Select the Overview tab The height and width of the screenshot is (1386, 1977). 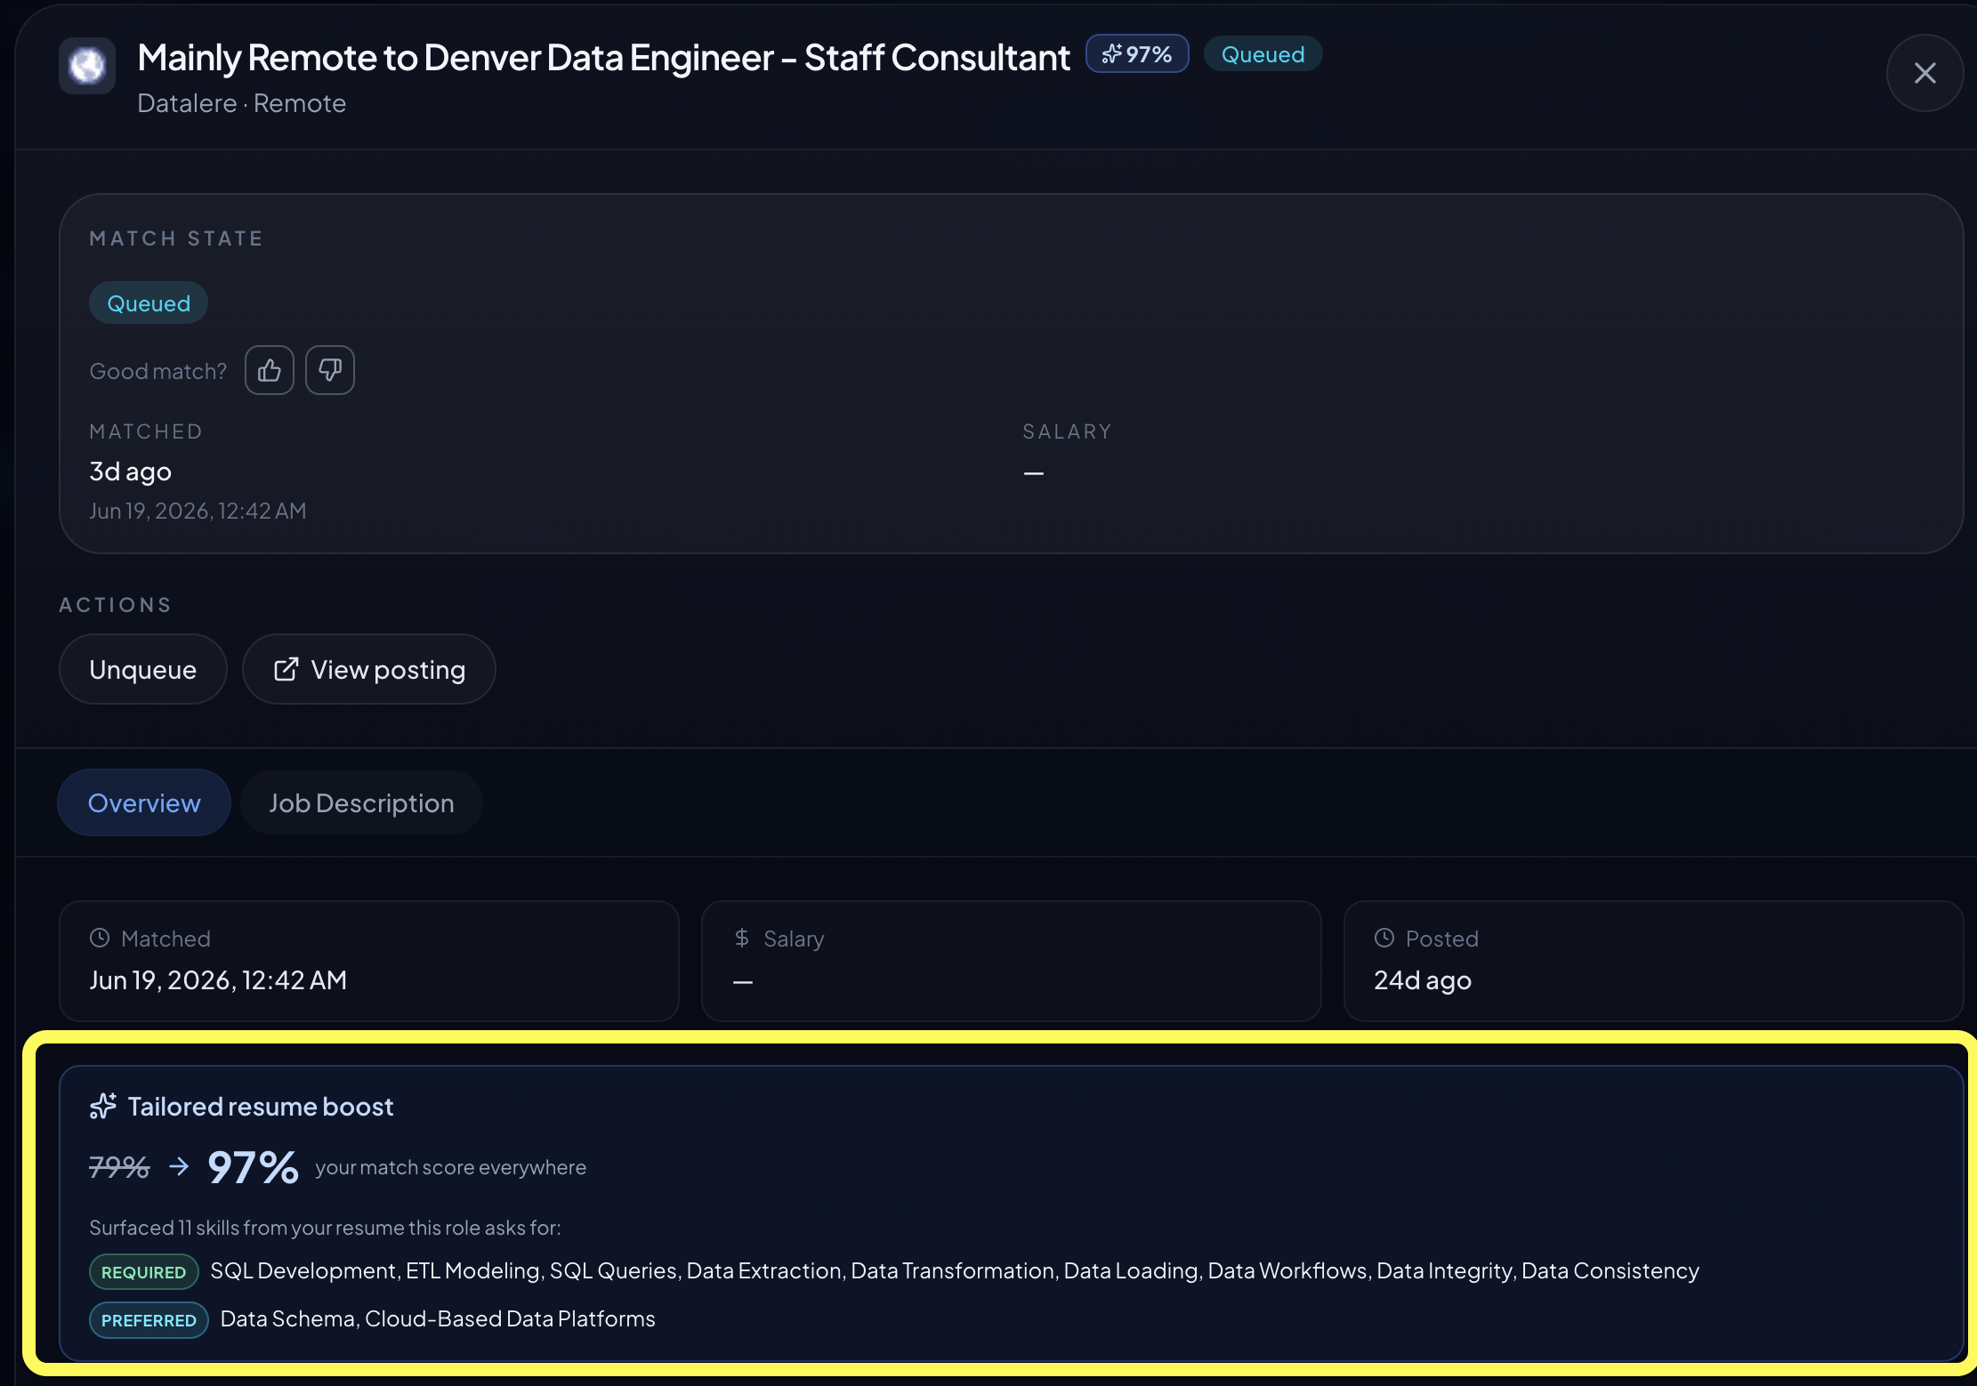coord(144,802)
